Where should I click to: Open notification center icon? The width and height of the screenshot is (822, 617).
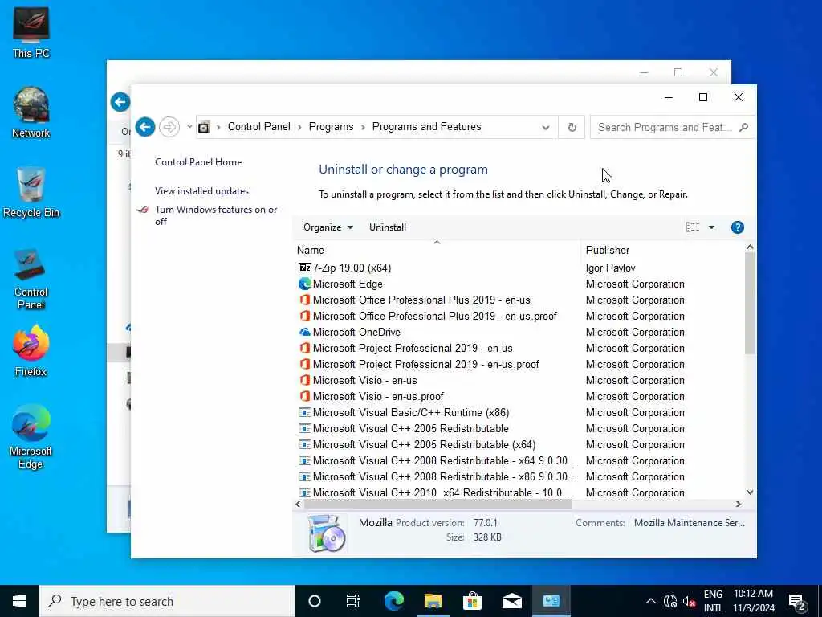[x=797, y=602]
